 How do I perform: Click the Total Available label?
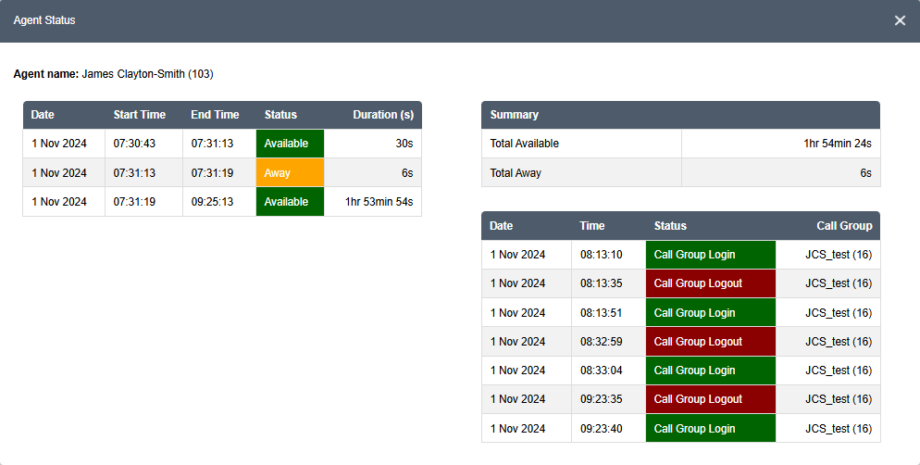[525, 144]
